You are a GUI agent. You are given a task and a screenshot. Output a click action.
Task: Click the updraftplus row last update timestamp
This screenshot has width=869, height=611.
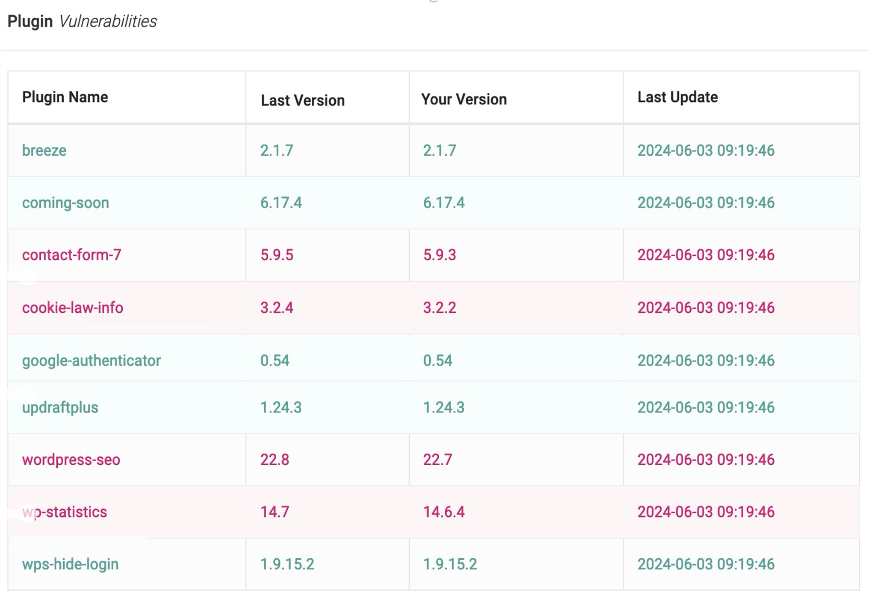point(706,407)
